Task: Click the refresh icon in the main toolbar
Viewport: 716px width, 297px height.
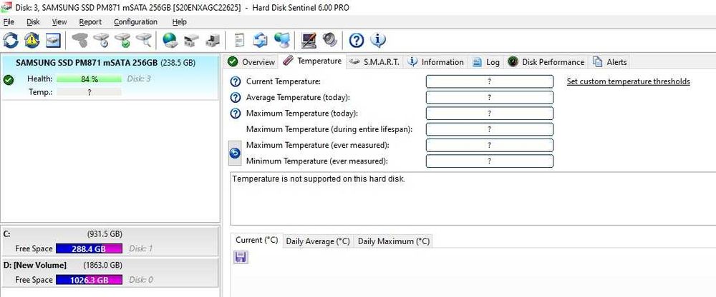Action: coord(11,40)
